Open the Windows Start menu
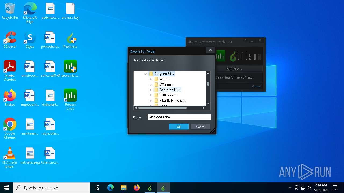This screenshot has width=344, height=193. coord(6,188)
